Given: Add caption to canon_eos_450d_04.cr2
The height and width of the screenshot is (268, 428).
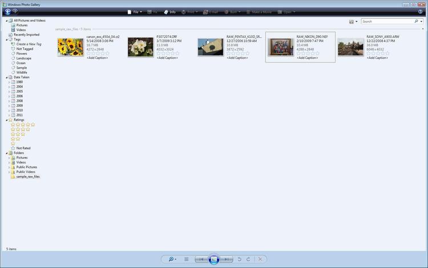Looking at the screenshot, I should tap(97, 58).
